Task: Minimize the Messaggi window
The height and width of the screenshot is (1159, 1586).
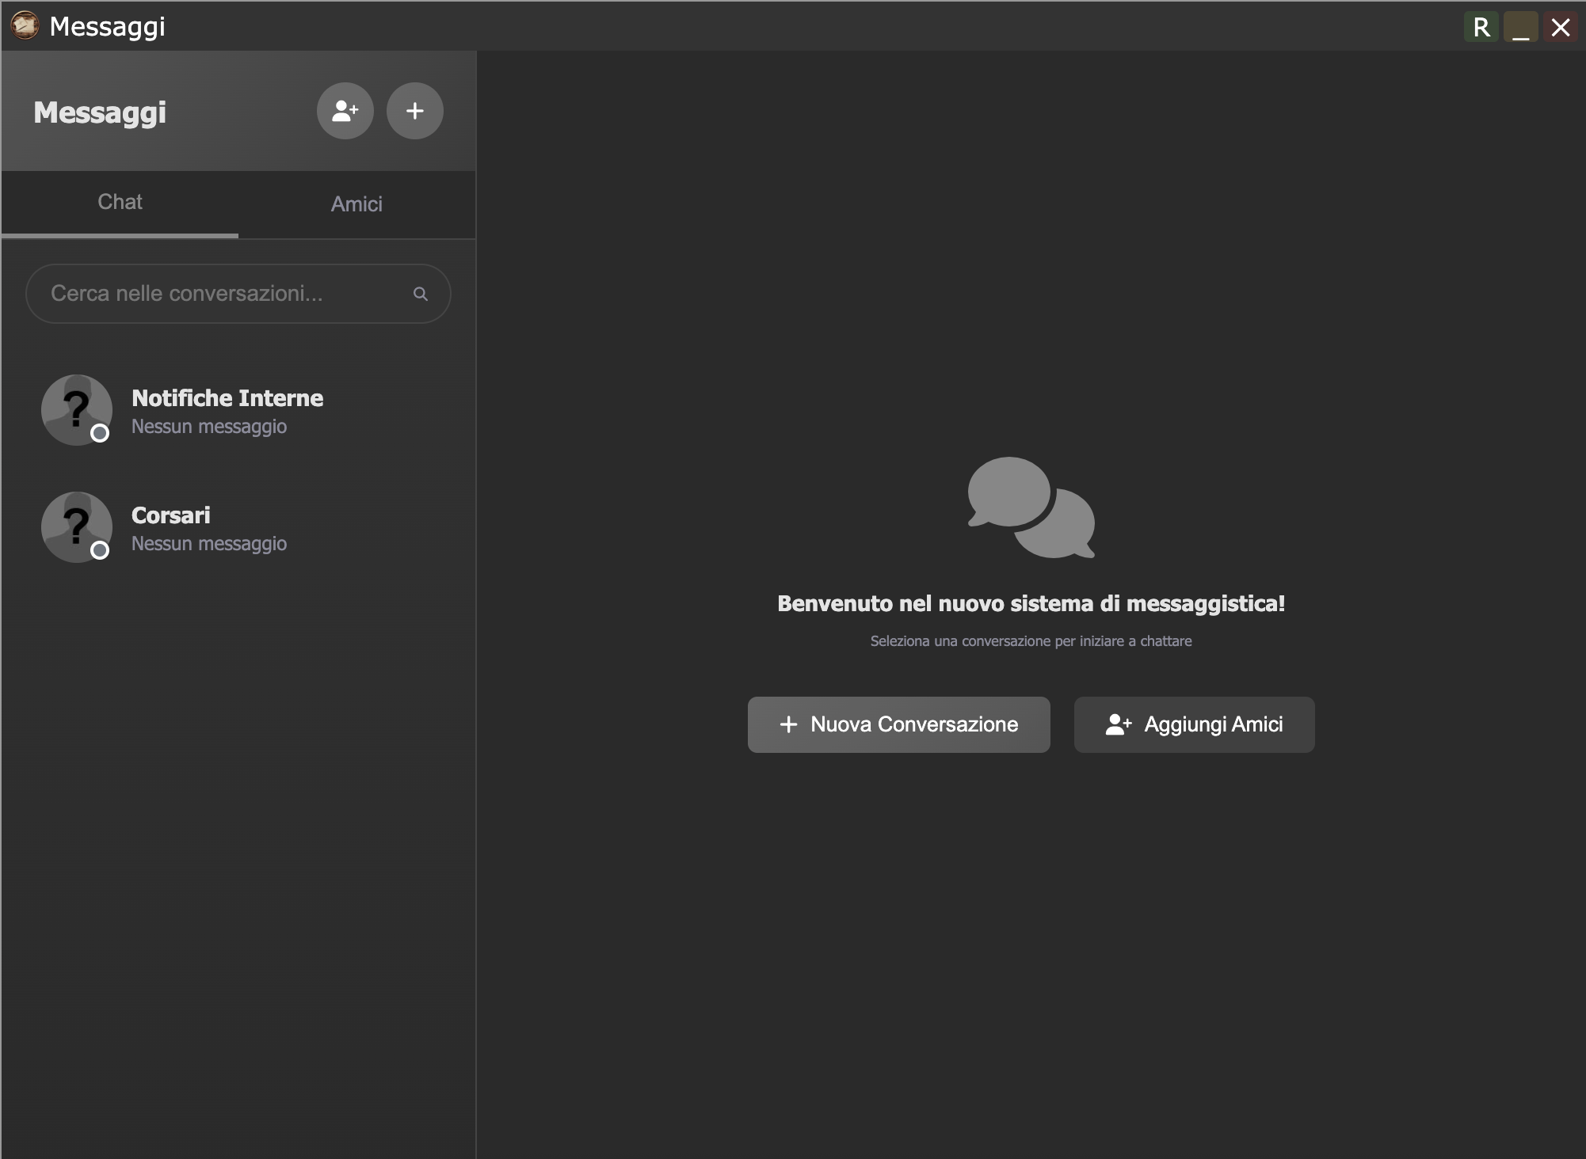Action: tap(1520, 27)
